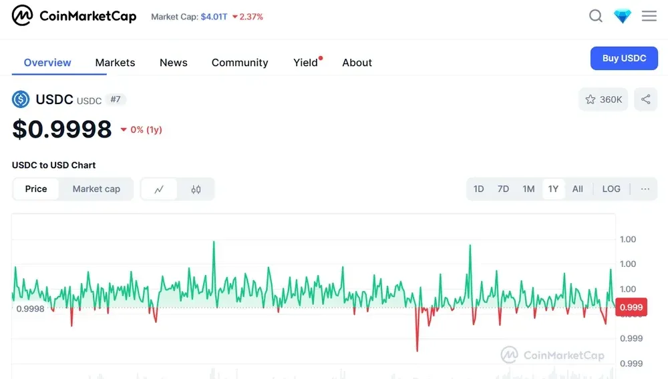Click the #7 rank badge
This screenshot has width=668, height=379.
116,99
